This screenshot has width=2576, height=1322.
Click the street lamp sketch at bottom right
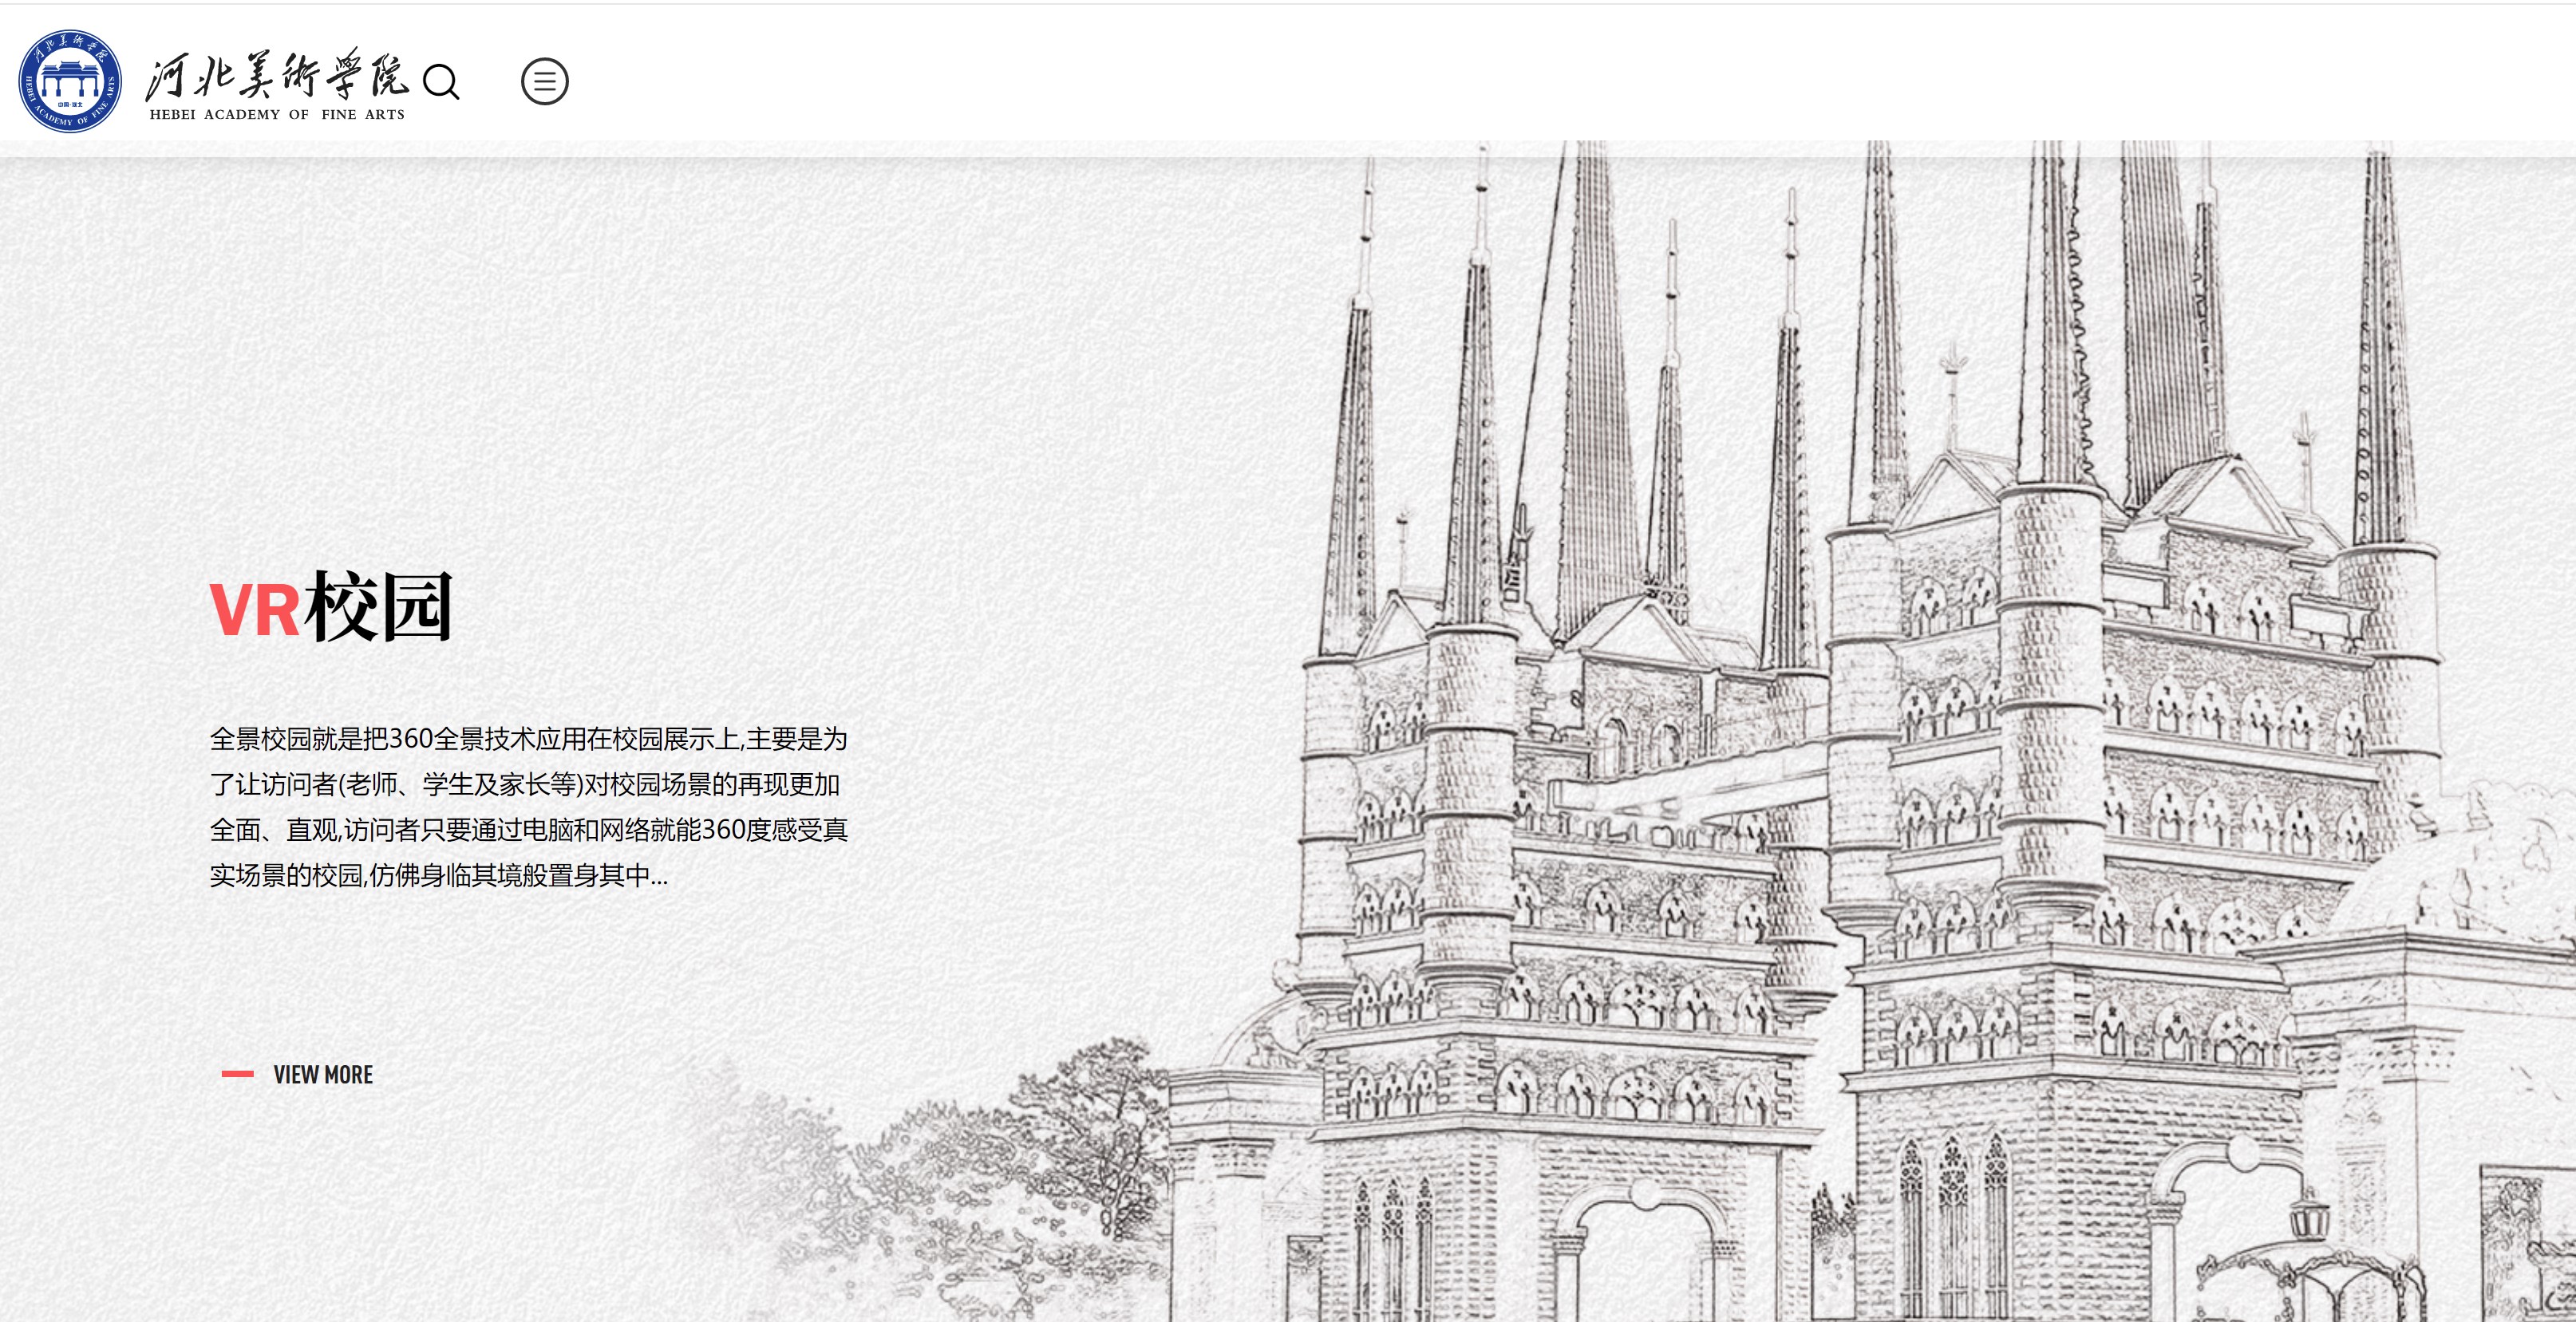pyautogui.click(x=2310, y=1220)
